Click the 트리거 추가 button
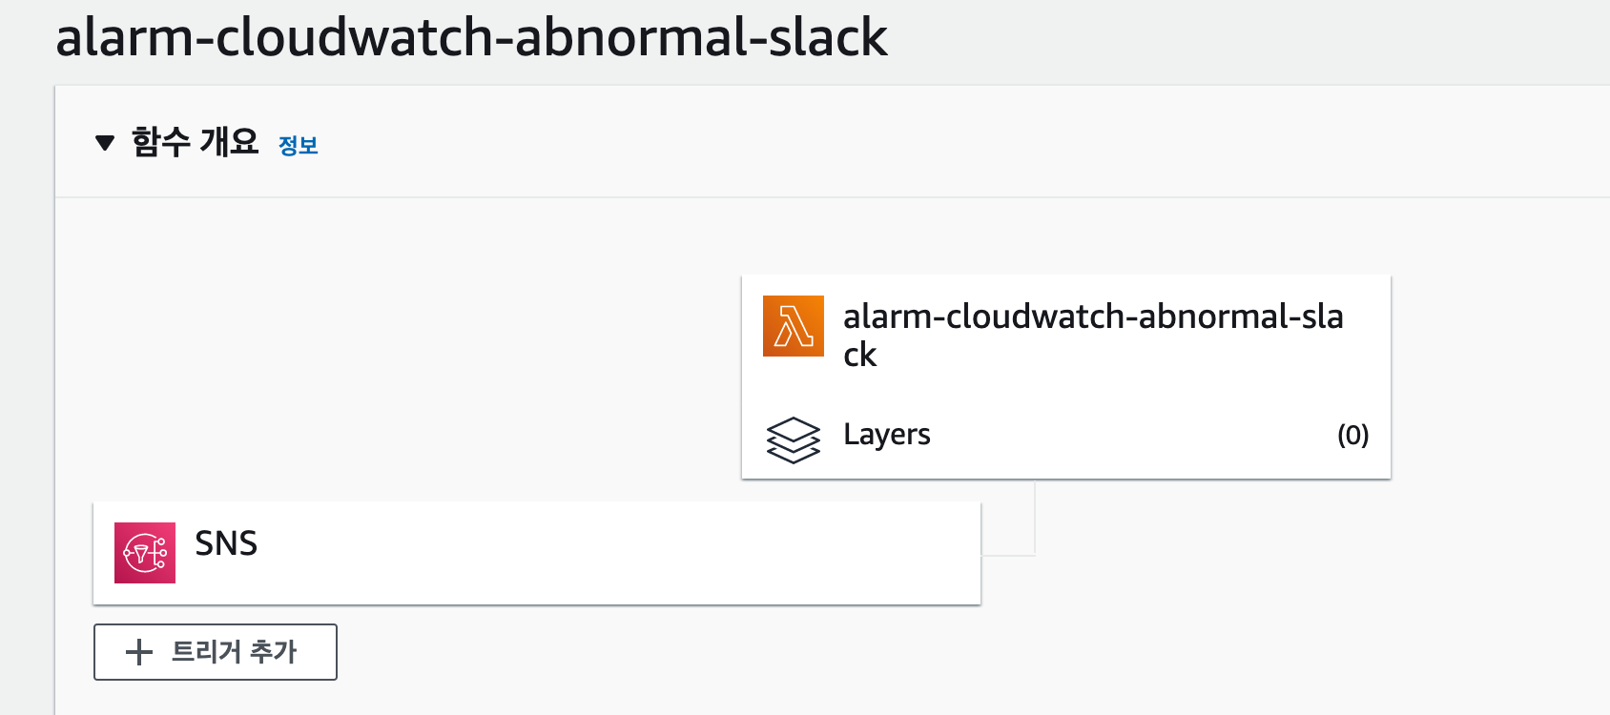This screenshot has height=715, width=1610. click(215, 652)
